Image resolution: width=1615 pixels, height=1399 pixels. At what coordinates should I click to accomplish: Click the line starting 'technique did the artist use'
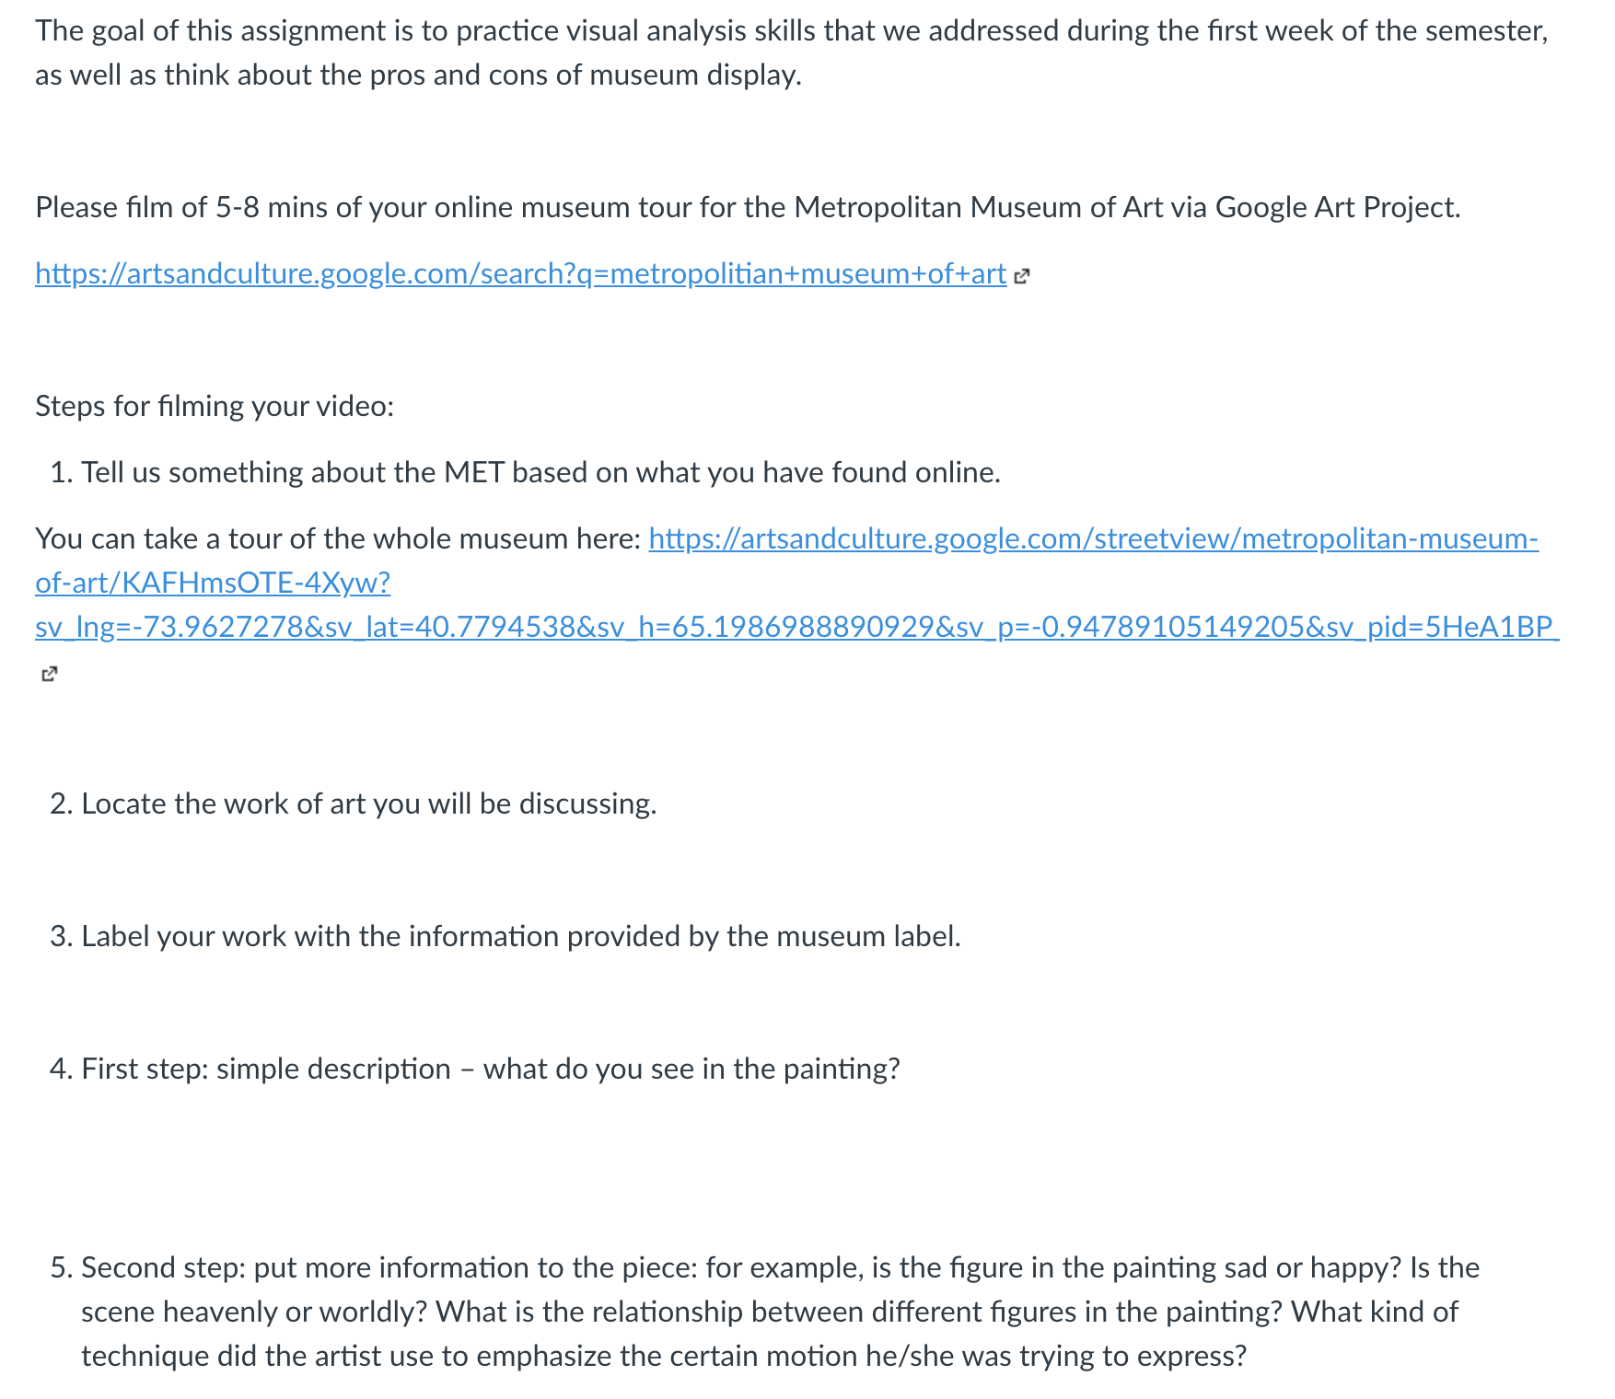[x=664, y=1356]
